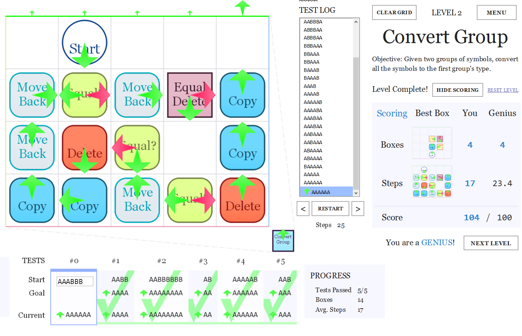Image resolution: width=522 pixels, height=336 pixels.
Task: Select AAAABA entry in test log
Action: 313,110
